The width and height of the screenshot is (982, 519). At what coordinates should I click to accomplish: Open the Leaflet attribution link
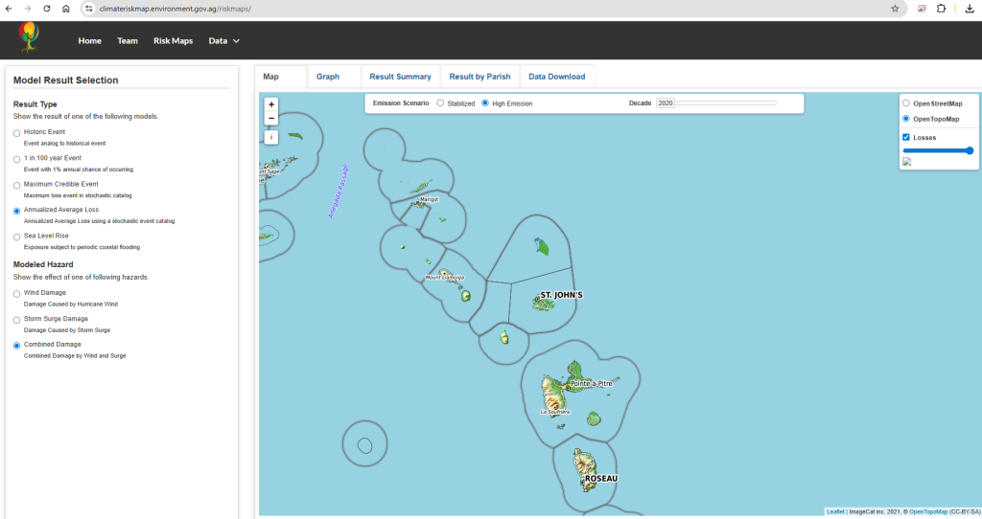pos(835,511)
